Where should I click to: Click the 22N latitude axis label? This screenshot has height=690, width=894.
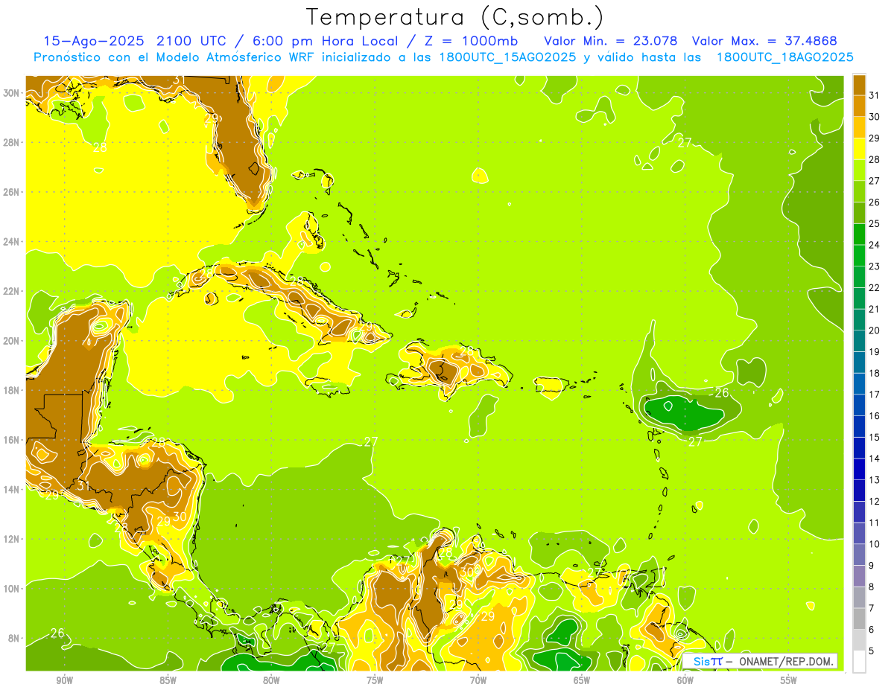click(x=11, y=291)
